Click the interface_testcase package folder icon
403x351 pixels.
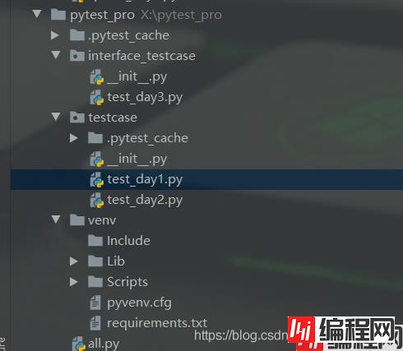pos(77,56)
